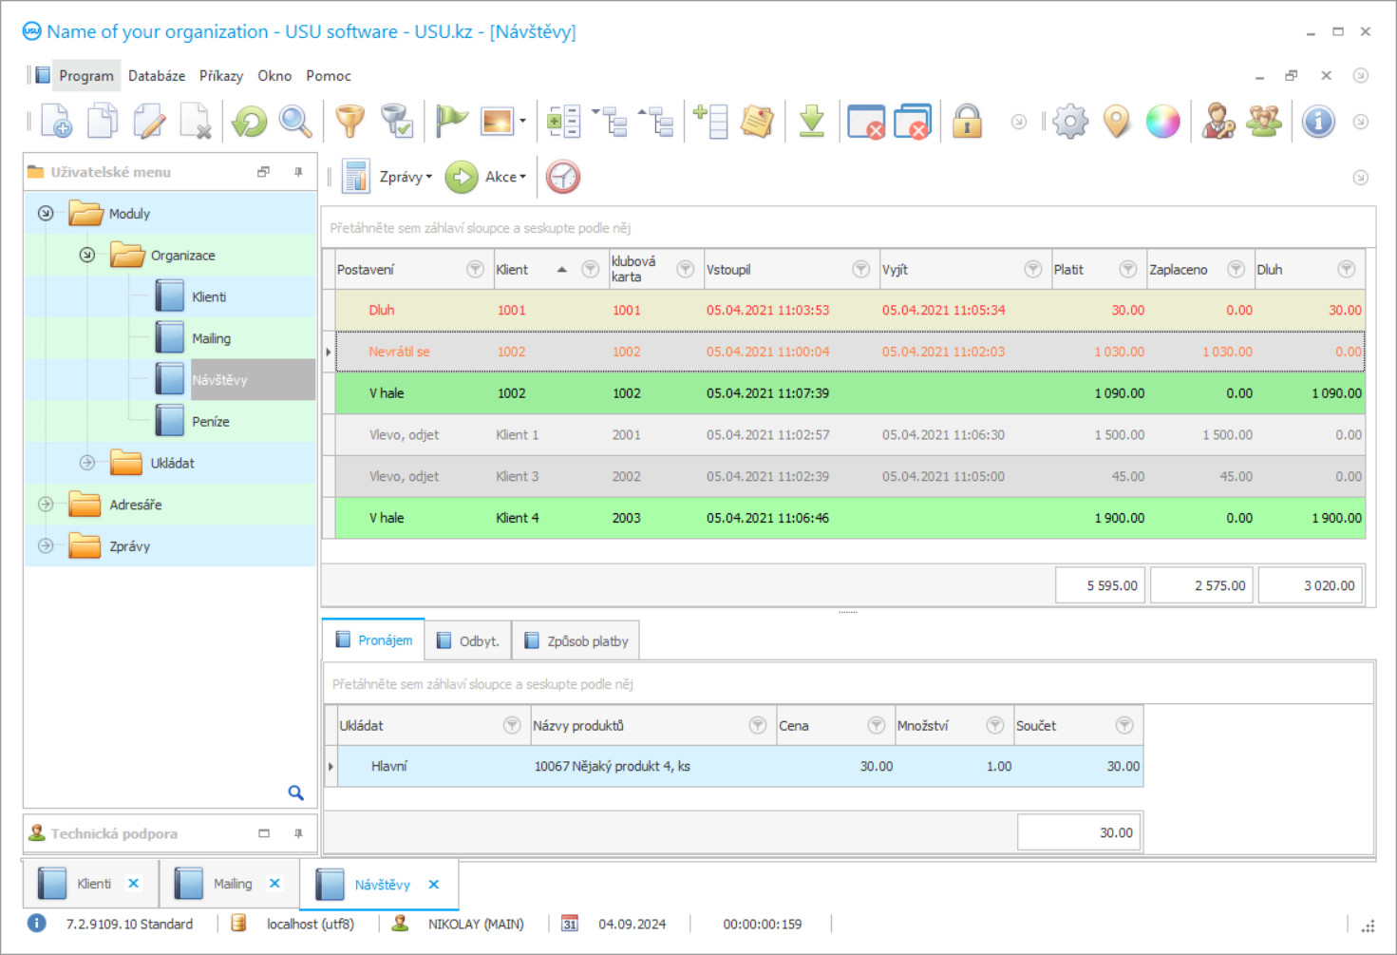Image resolution: width=1397 pixels, height=955 pixels.
Task: Collapse the Organizace tree node
Action: click(x=87, y=255)
